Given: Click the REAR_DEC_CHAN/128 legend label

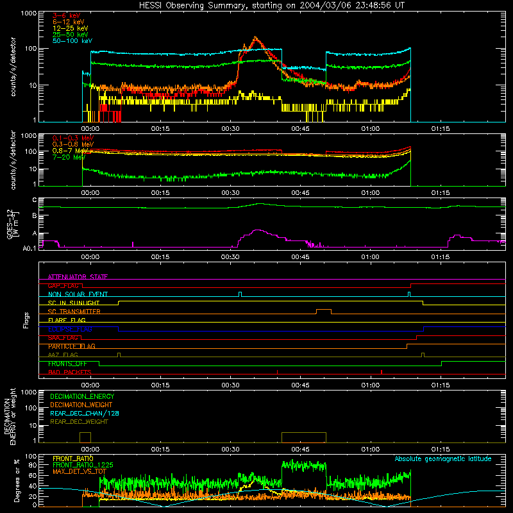Looking at the screenshot, I should coord(85,413).
